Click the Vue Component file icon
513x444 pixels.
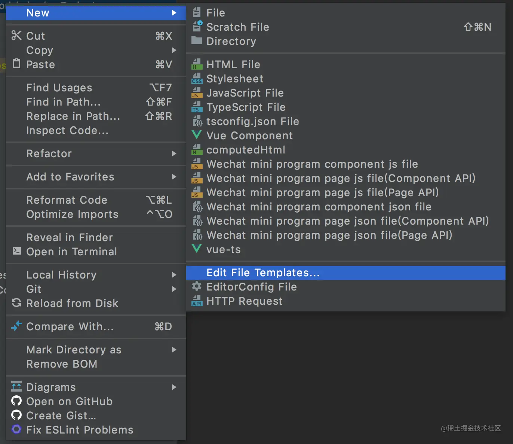(x=197, y=135)
